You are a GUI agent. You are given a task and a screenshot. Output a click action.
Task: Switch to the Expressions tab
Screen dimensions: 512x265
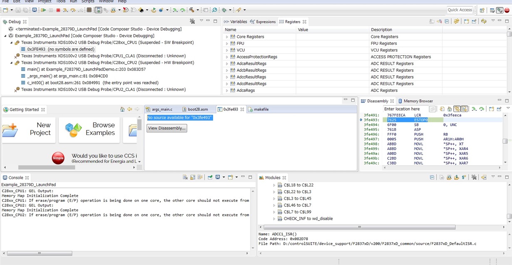coord(263,22)
